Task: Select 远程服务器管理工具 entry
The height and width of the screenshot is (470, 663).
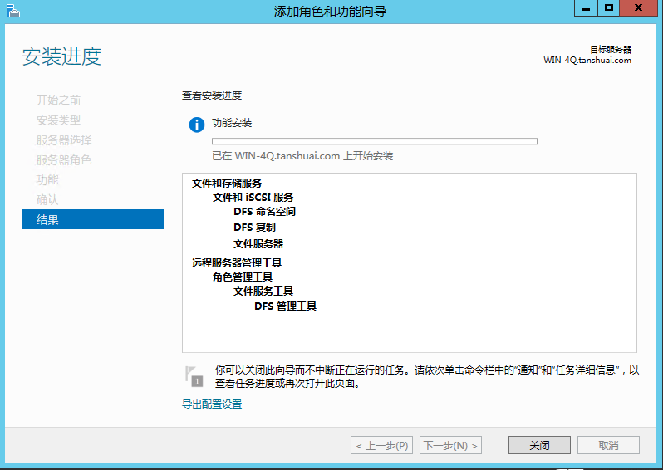Action: [x=237, y=263]
